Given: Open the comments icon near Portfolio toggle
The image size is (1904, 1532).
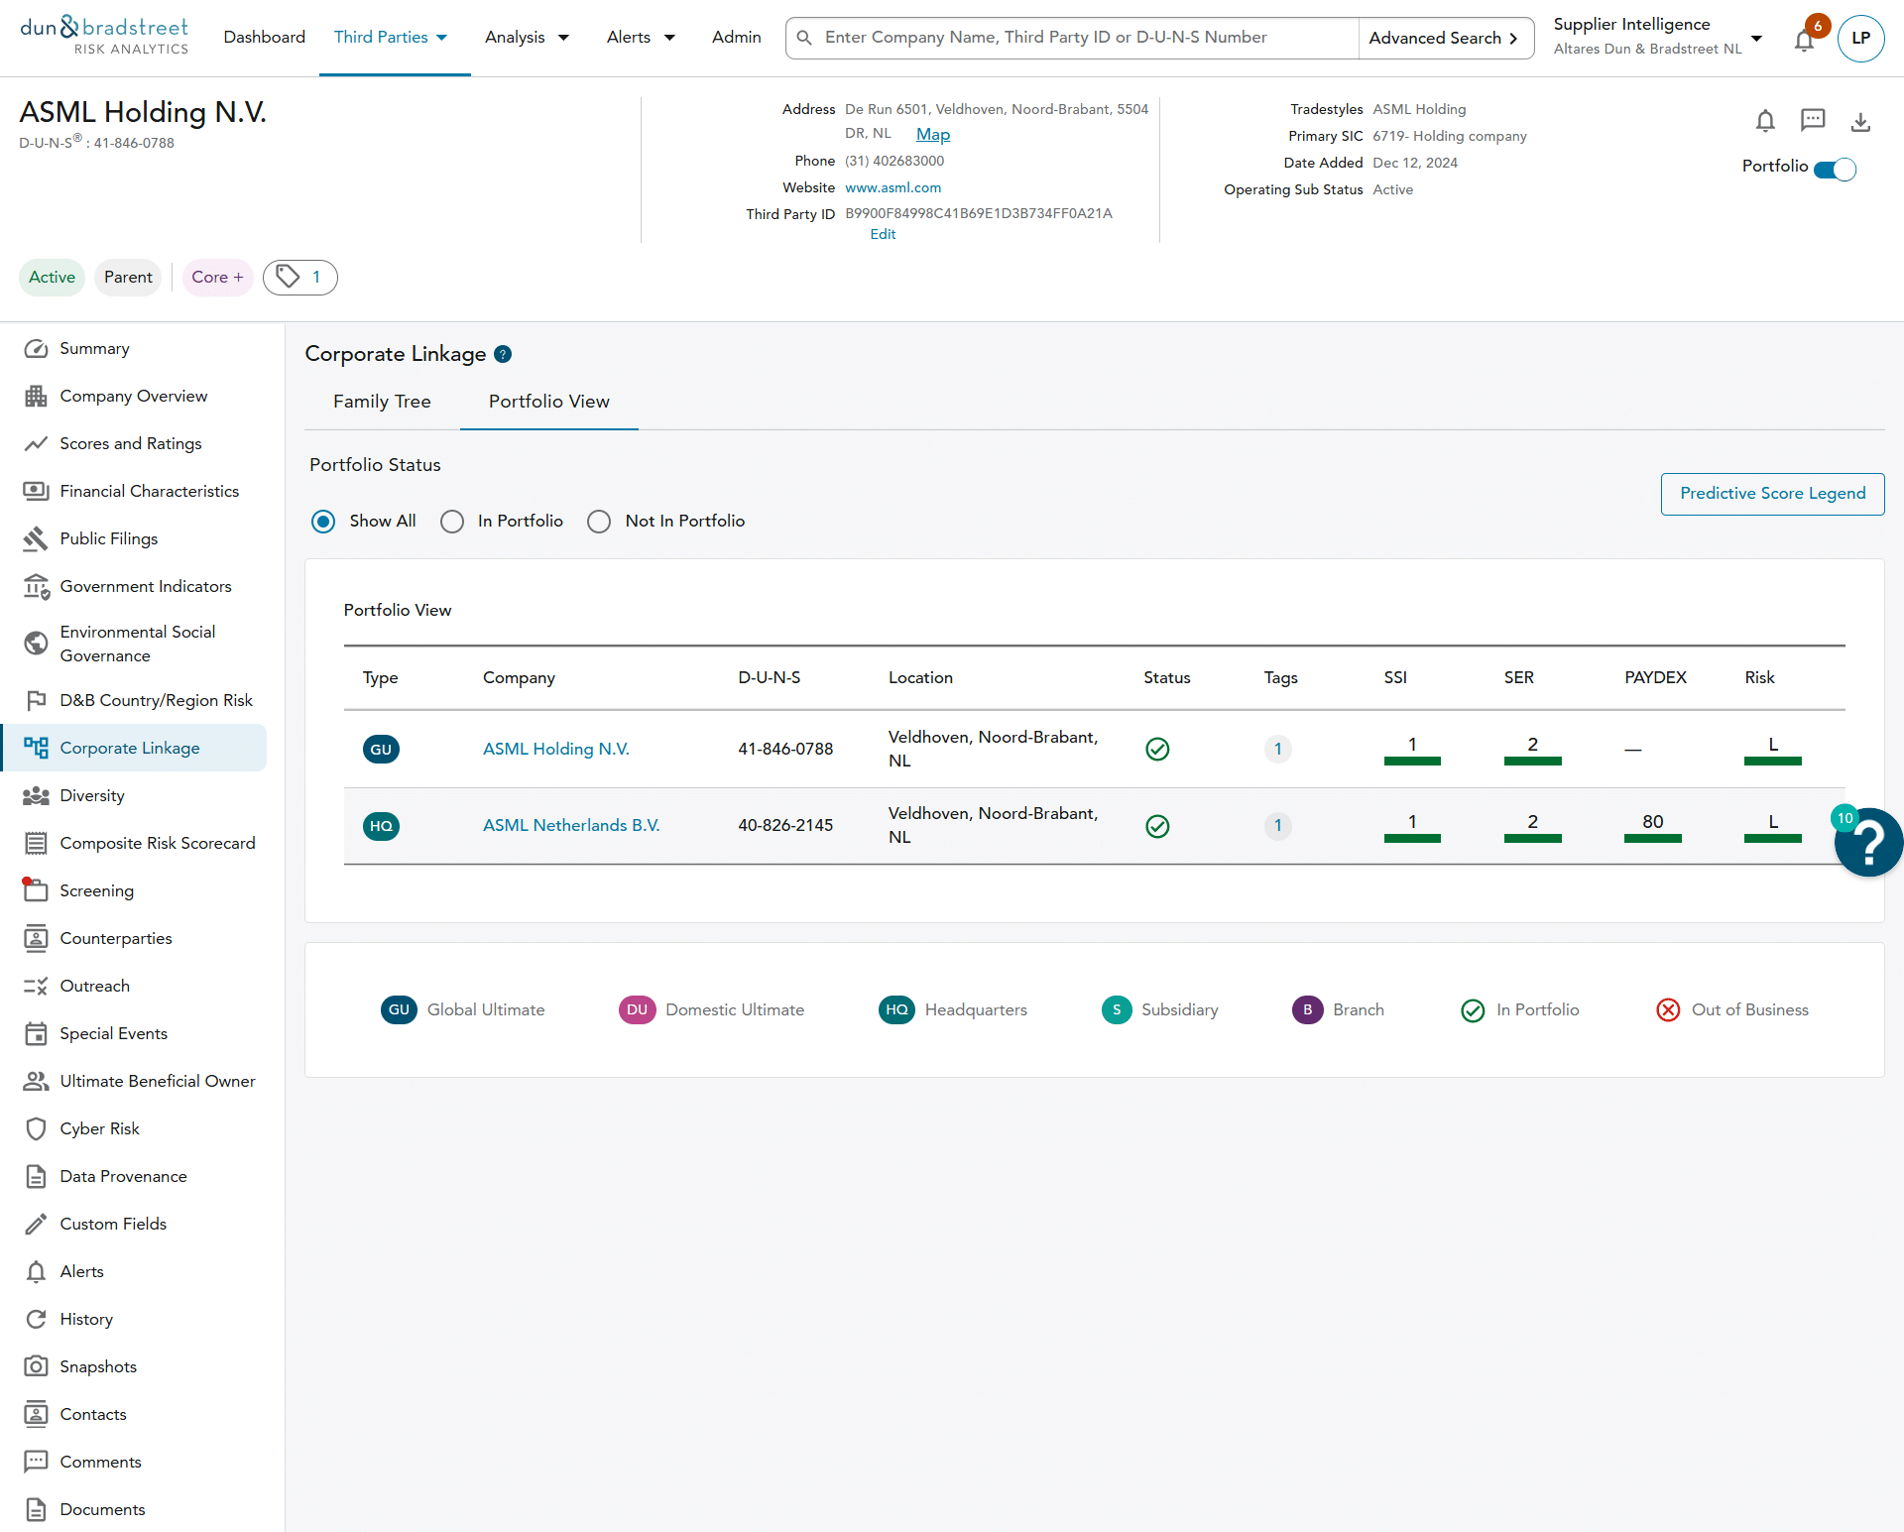Looking at the screenshot, I should pos(1813,121).
